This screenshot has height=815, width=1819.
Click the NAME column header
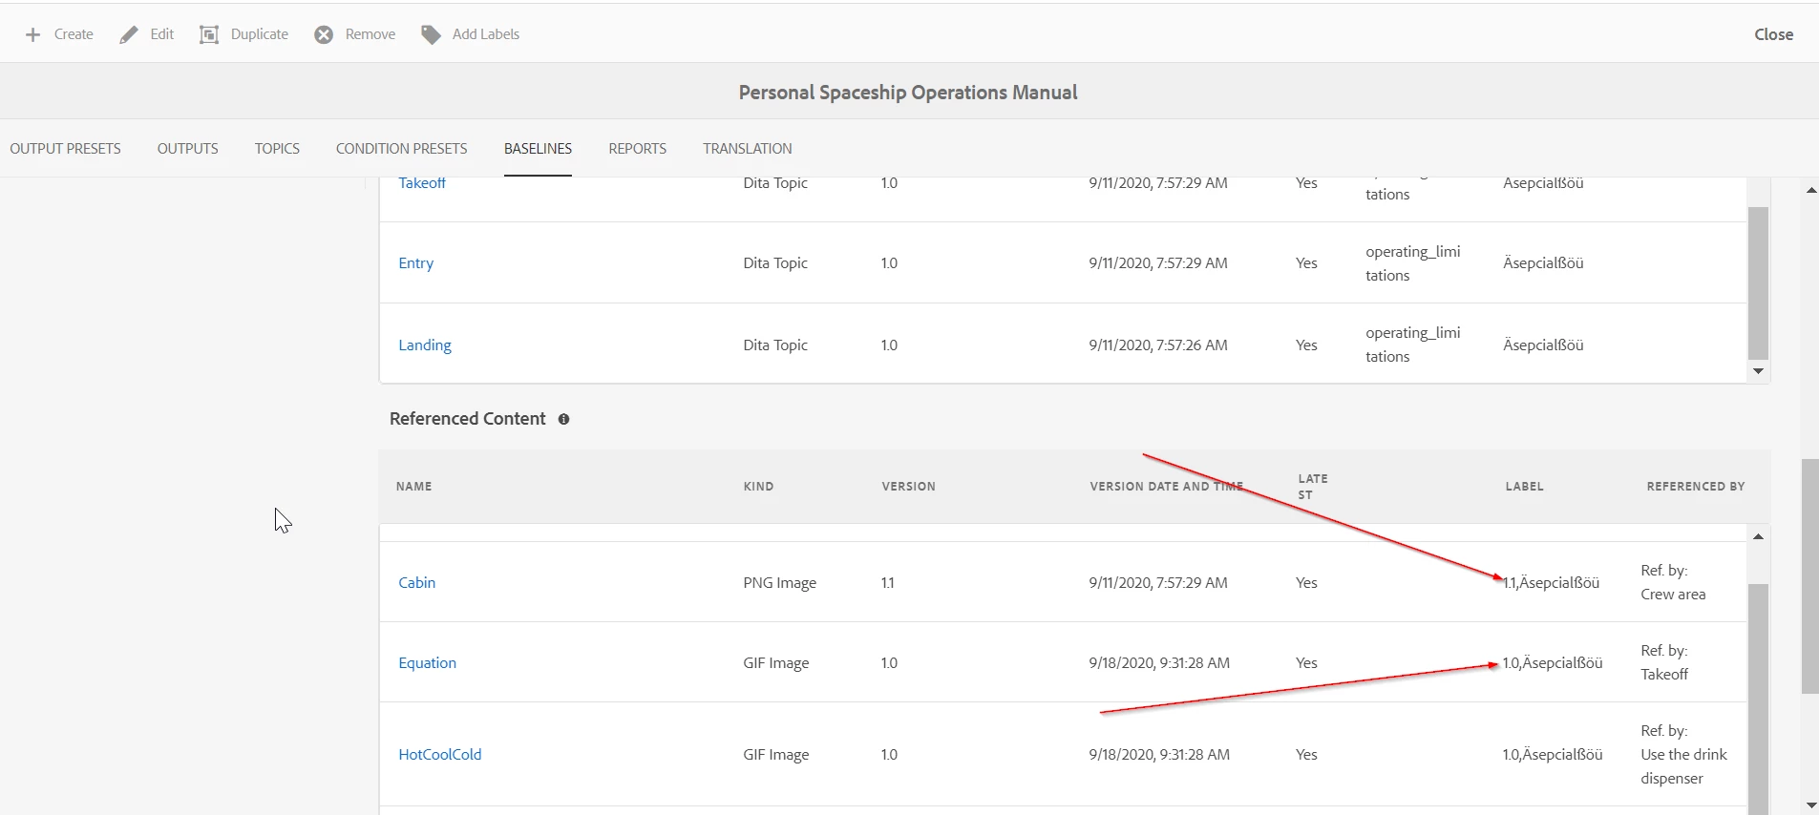413,487
